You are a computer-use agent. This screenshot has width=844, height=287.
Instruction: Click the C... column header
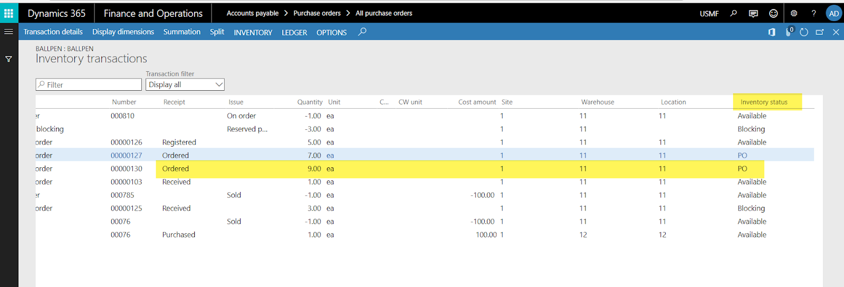tap(384, 102)
